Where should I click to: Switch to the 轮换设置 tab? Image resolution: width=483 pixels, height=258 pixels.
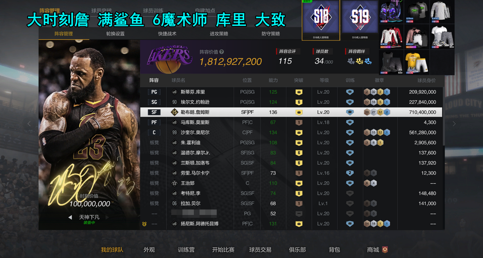coord(115,34)
